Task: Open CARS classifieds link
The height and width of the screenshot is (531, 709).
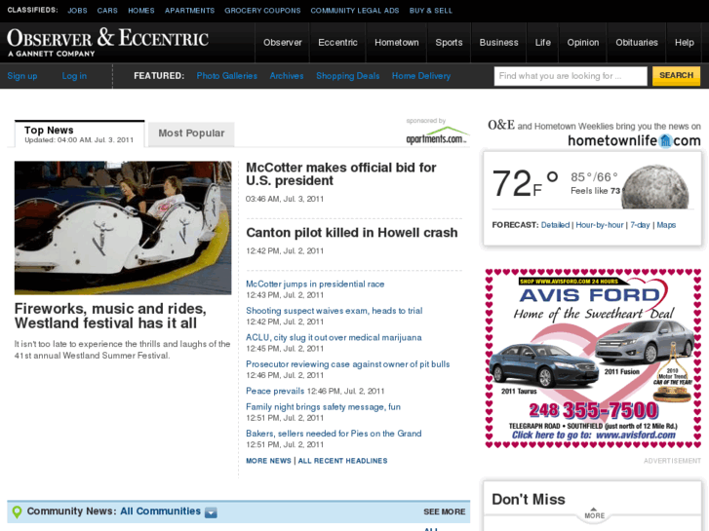Action: (107, 11)
